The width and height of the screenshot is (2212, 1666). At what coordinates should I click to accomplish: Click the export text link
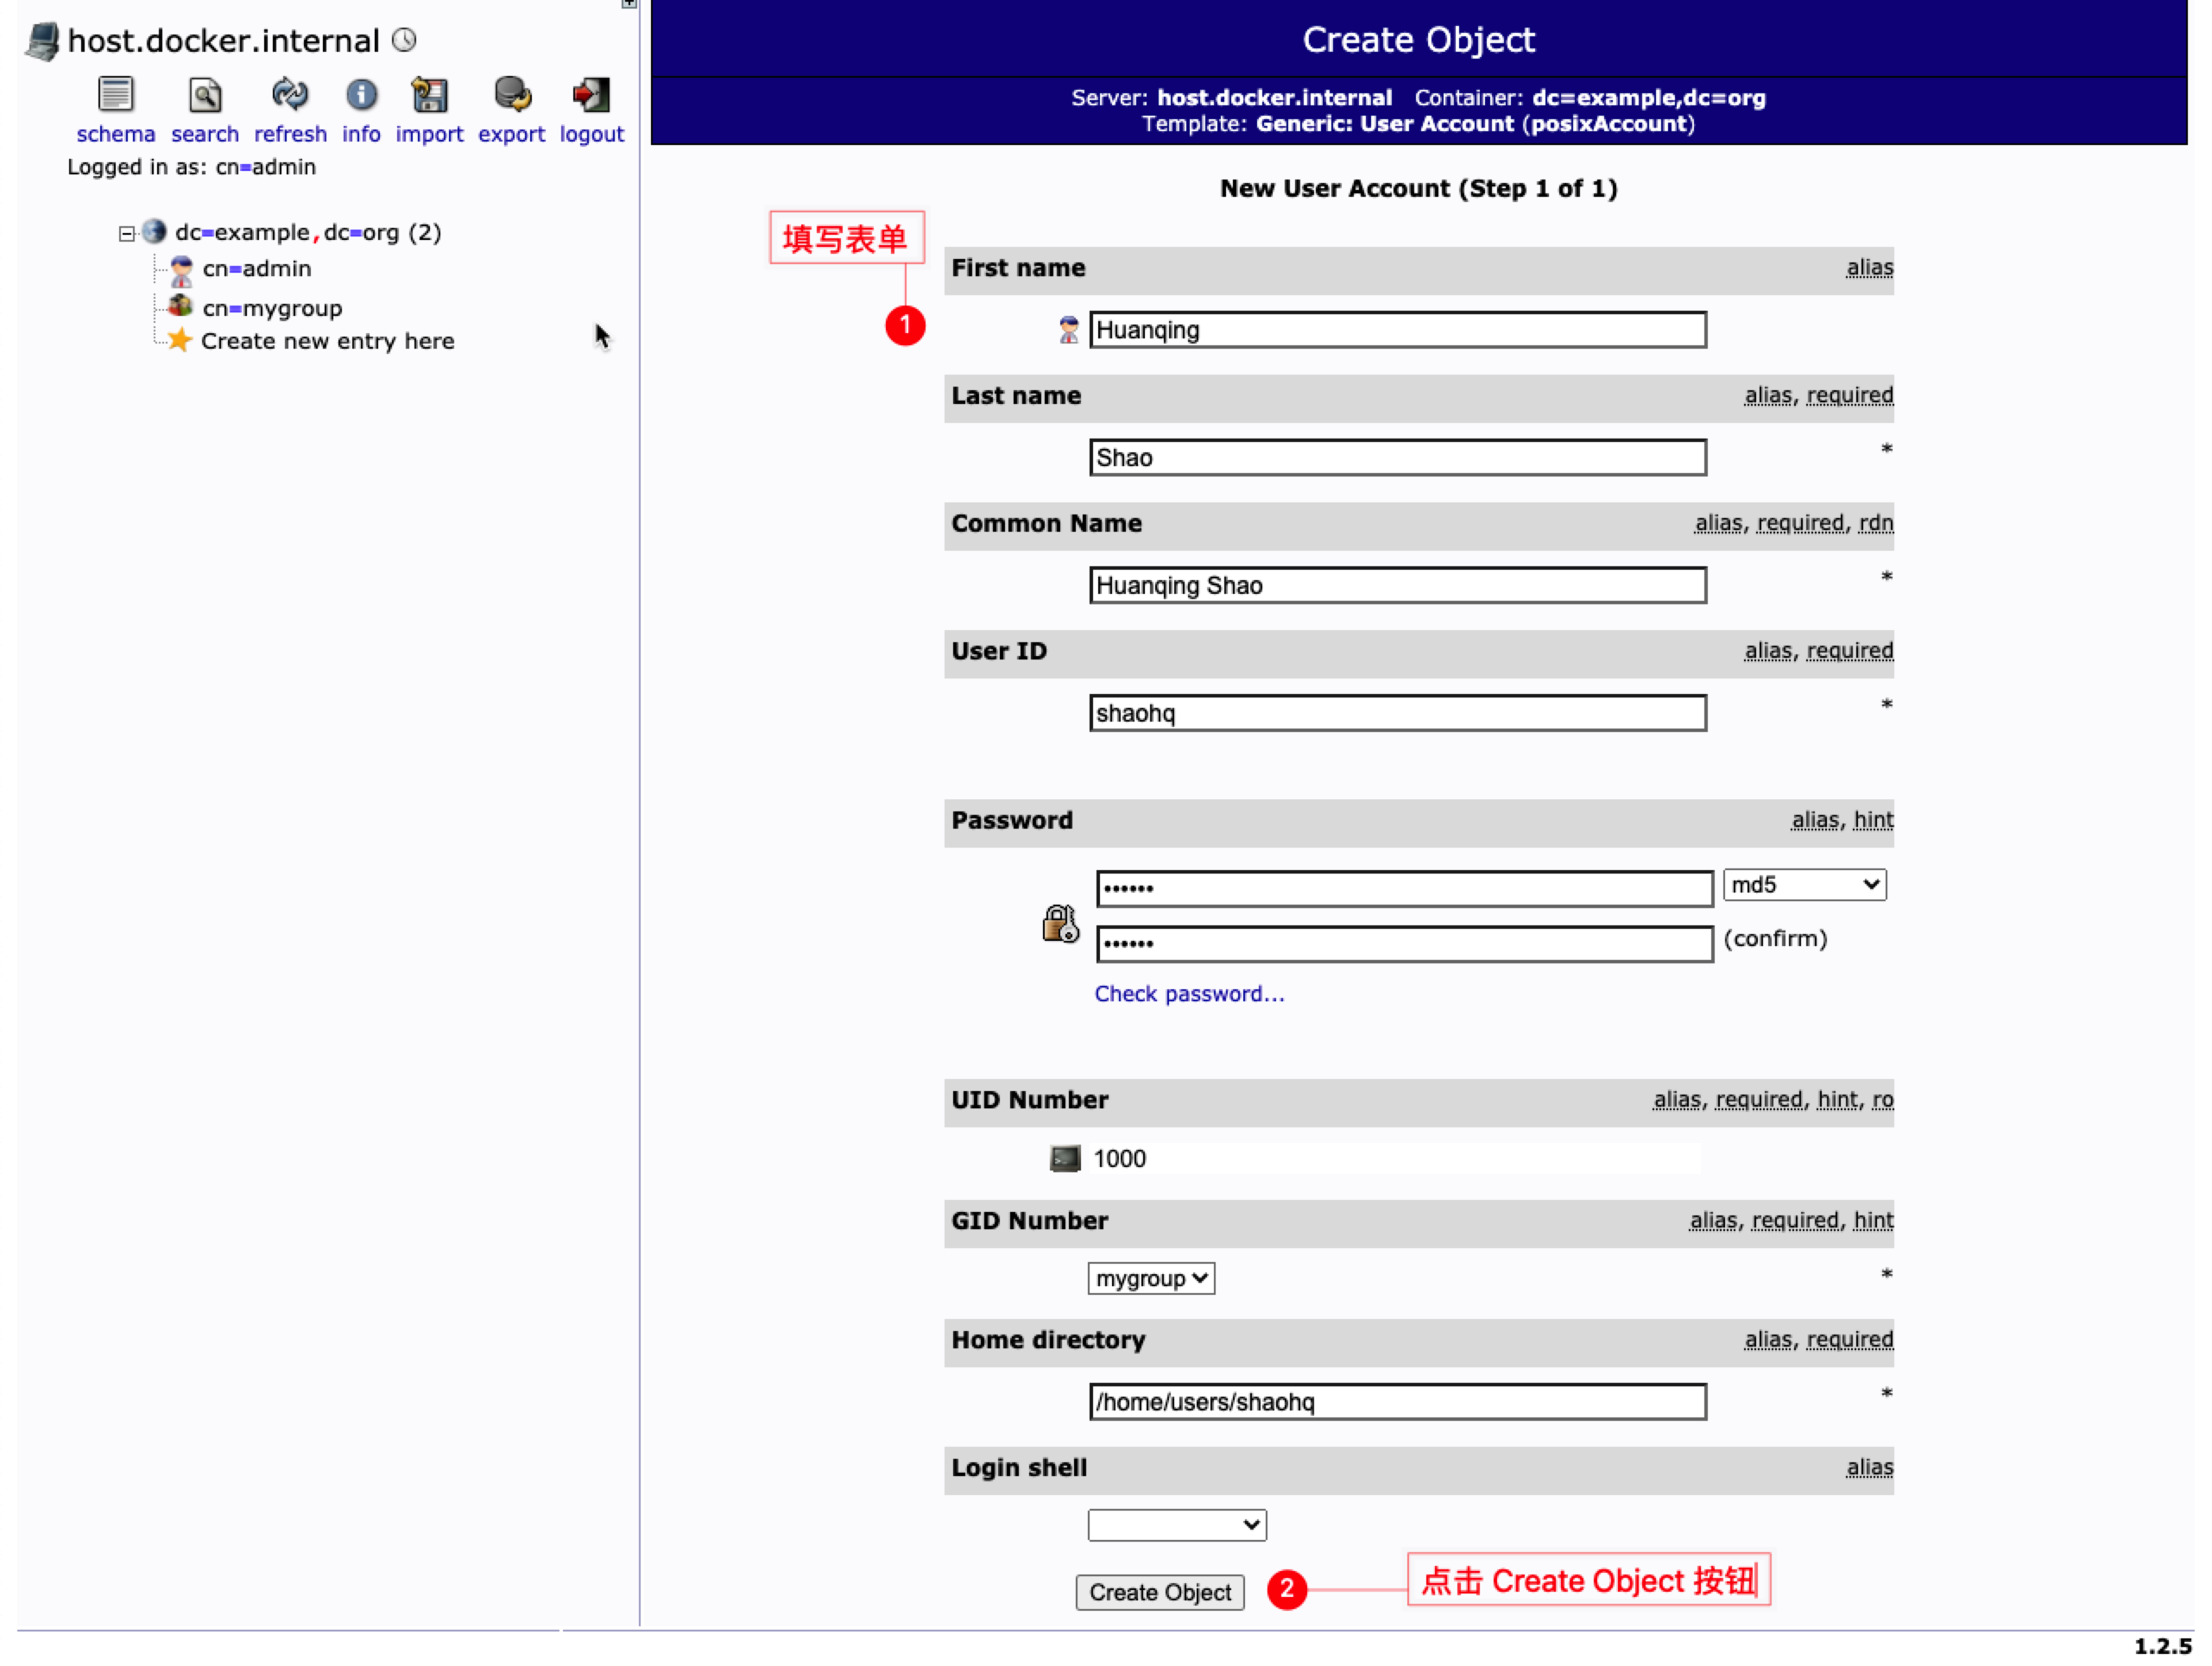pos(512,134)
